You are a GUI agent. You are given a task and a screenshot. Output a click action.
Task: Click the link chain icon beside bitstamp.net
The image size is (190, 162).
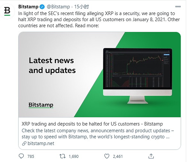24,143
